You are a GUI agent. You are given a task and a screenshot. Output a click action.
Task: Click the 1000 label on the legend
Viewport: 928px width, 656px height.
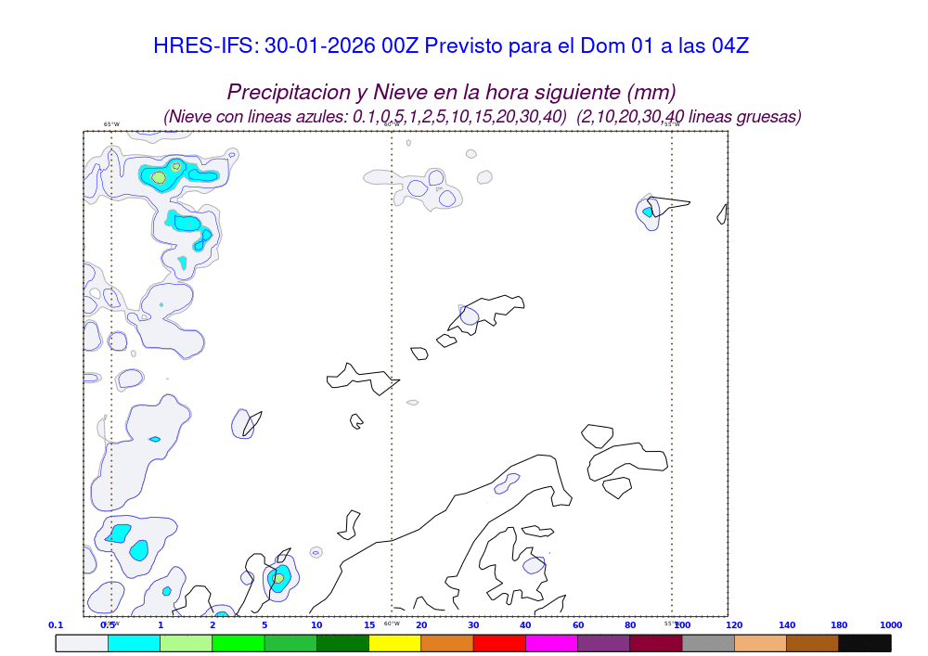tap(890, 625)
